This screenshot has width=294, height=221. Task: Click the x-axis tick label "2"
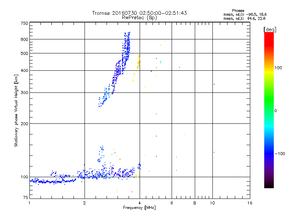(85, 203)
